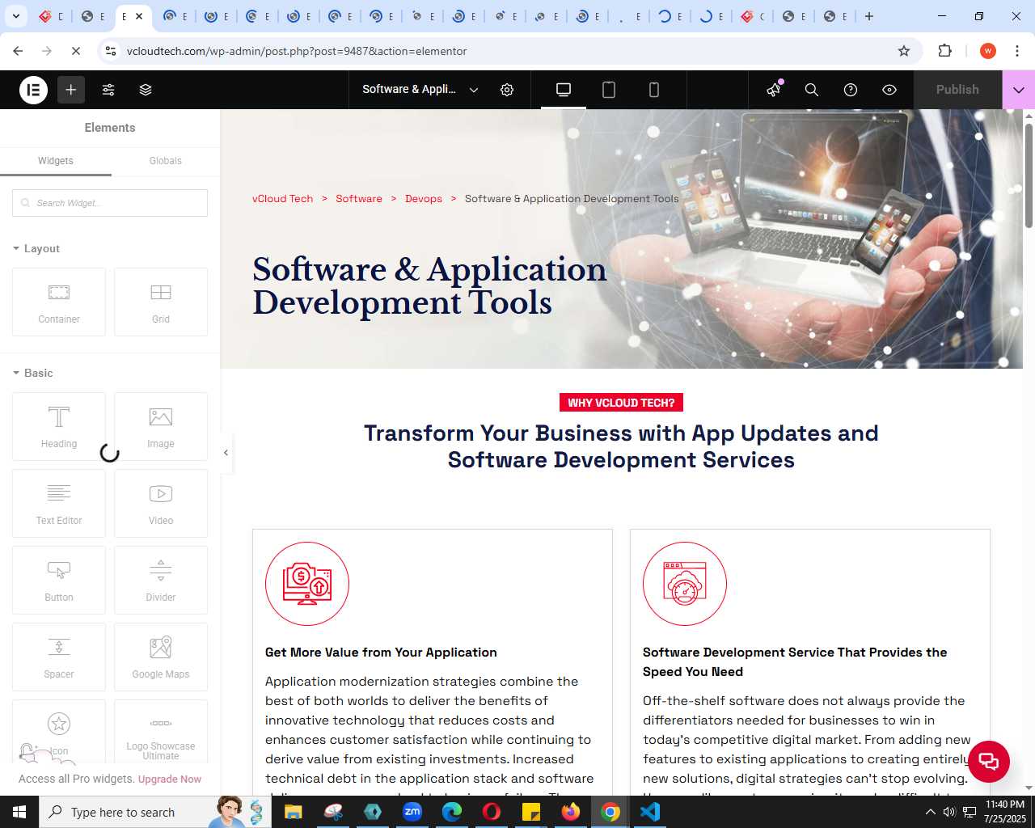The height and width of the screenshot is (828, 1035).
Task: Open the Chrome profile avatar
Action: click(987, 51)
